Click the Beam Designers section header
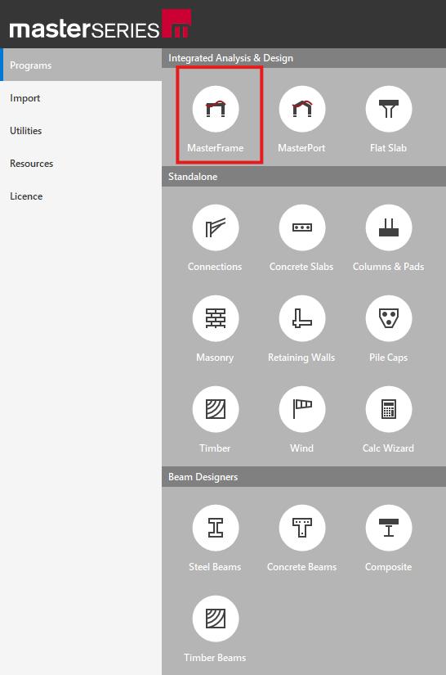446x675 pixels. point(304,477)
